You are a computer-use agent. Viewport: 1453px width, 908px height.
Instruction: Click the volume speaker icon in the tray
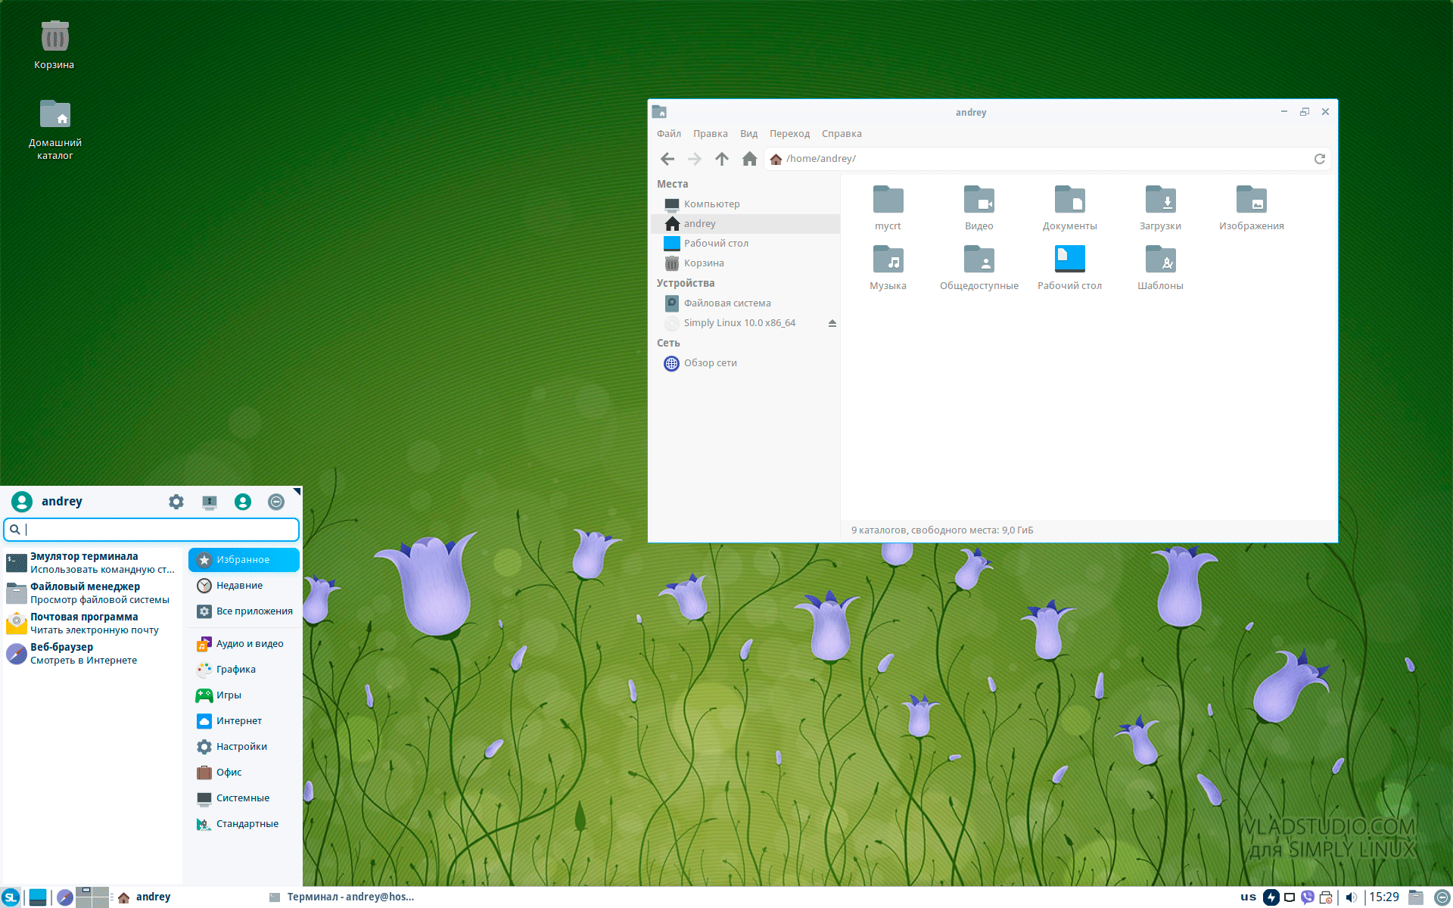click(x=1351, y=897)
